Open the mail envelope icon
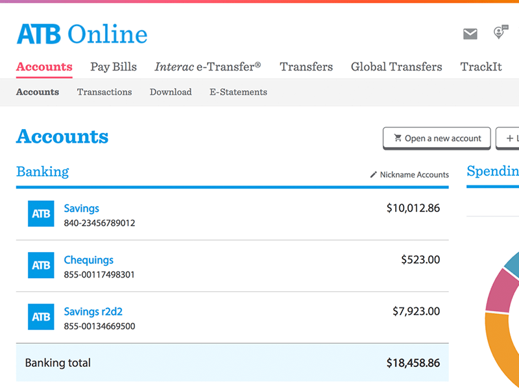The image size is (519, 389). click(x=470, y=34)
